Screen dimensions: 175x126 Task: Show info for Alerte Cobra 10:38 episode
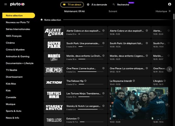[147, 31]
